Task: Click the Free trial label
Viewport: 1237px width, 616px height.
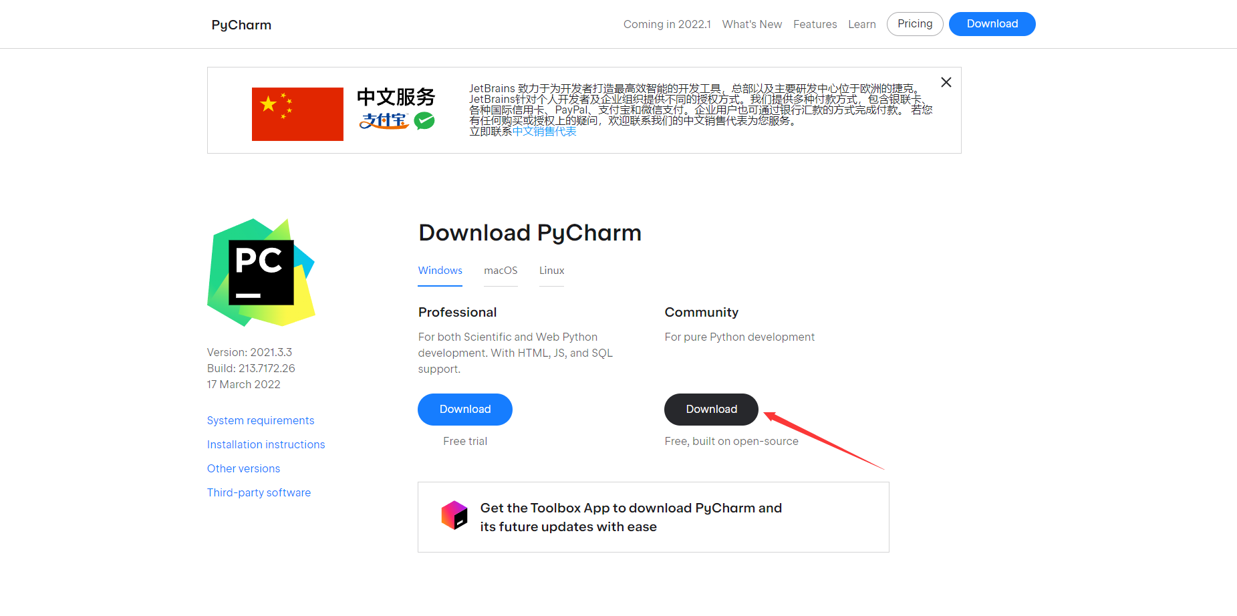Action: tap(465, 441)
